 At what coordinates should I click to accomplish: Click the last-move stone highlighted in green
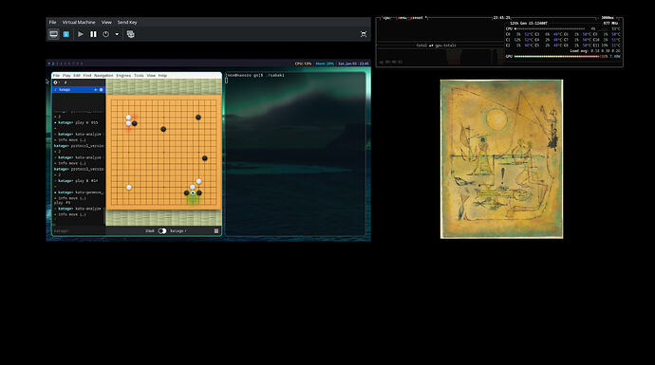tap(193, 193)
